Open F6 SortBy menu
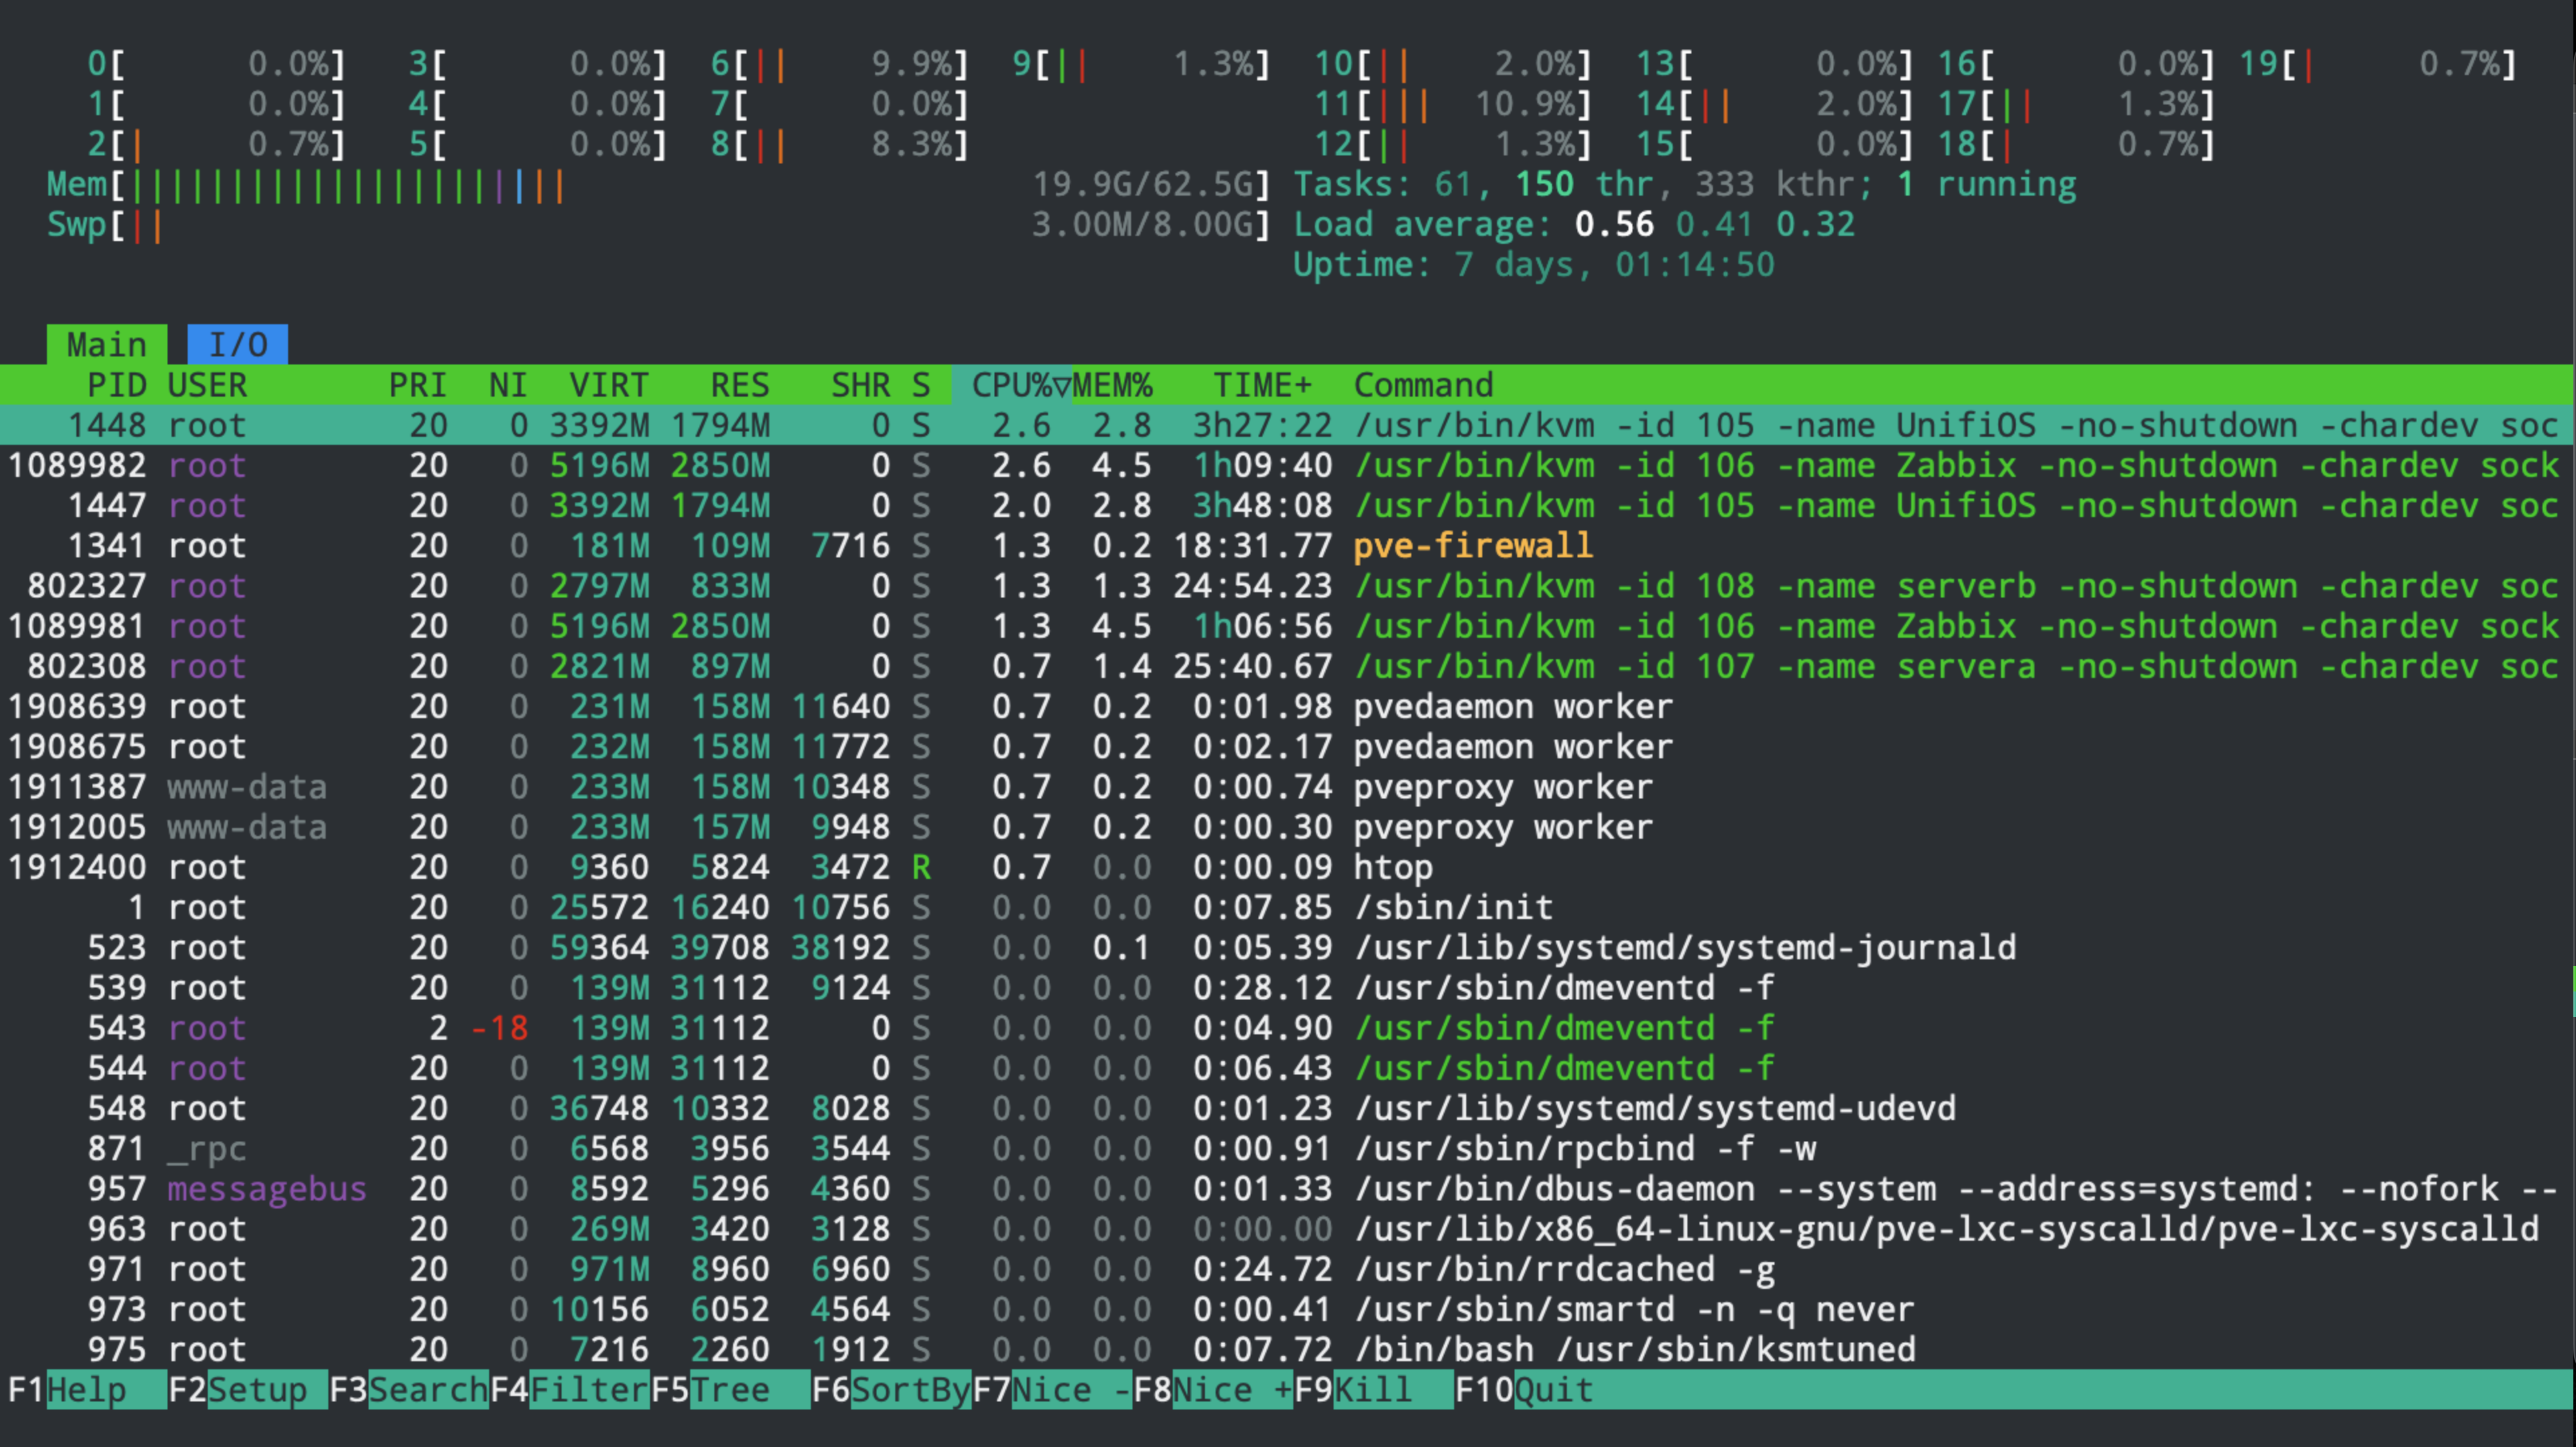The height and width of the screenshot is (1447, 2576). (x=891, y=1390)
